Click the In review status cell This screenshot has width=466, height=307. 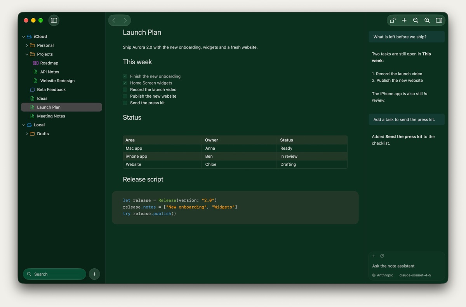coord(312,156)
